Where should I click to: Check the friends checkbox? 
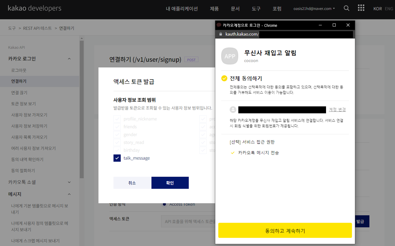117,127
